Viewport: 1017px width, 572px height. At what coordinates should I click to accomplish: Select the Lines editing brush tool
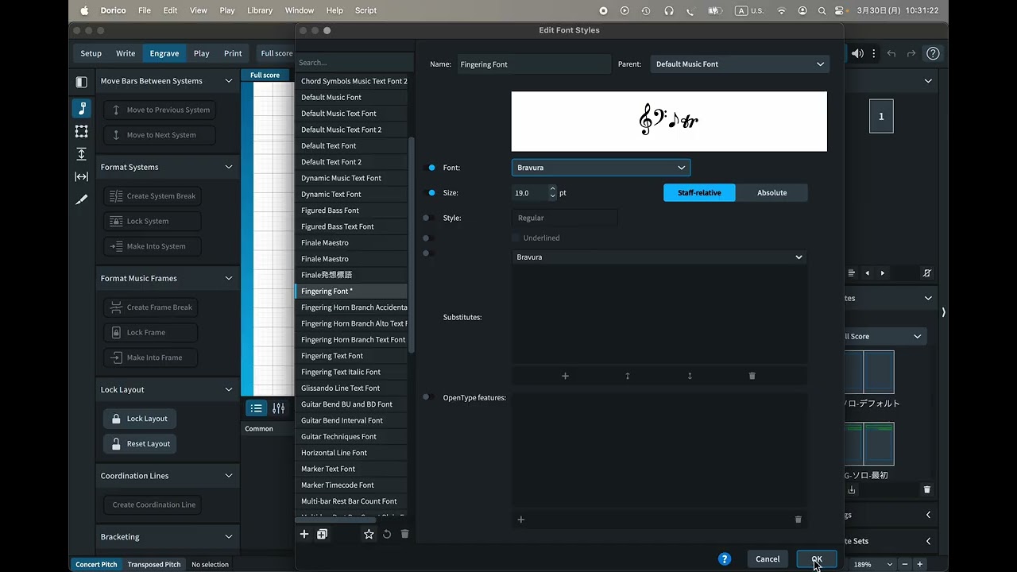coord(81,199)
